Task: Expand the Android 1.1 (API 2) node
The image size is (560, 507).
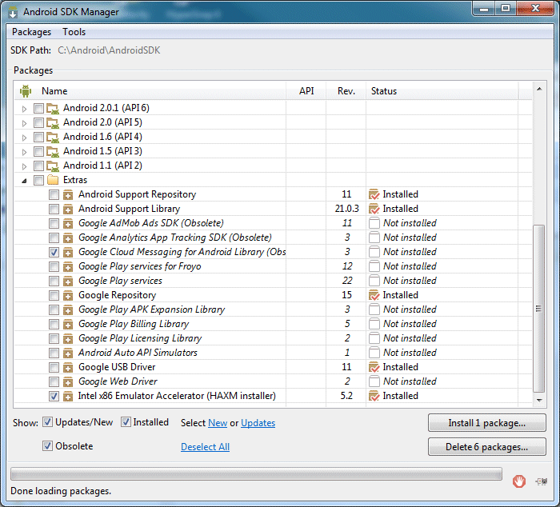Action: coord(24,166)
